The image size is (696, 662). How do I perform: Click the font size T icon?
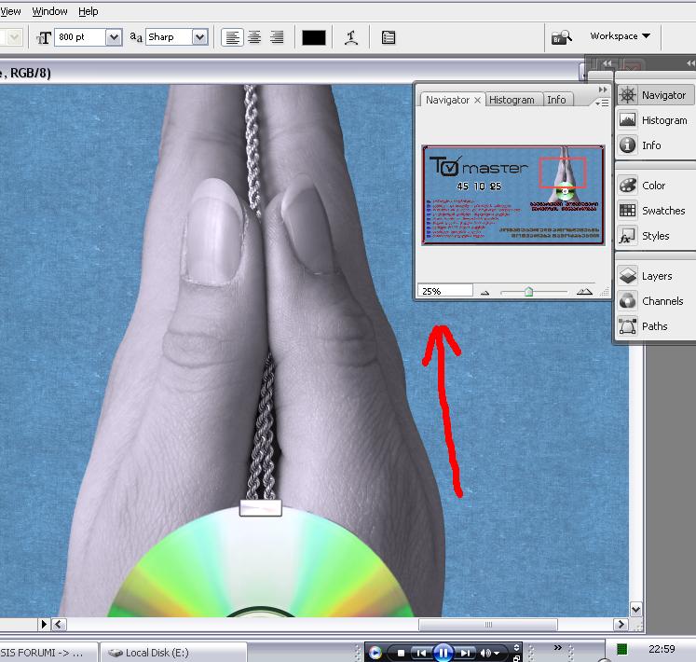(x=44, y=38)
